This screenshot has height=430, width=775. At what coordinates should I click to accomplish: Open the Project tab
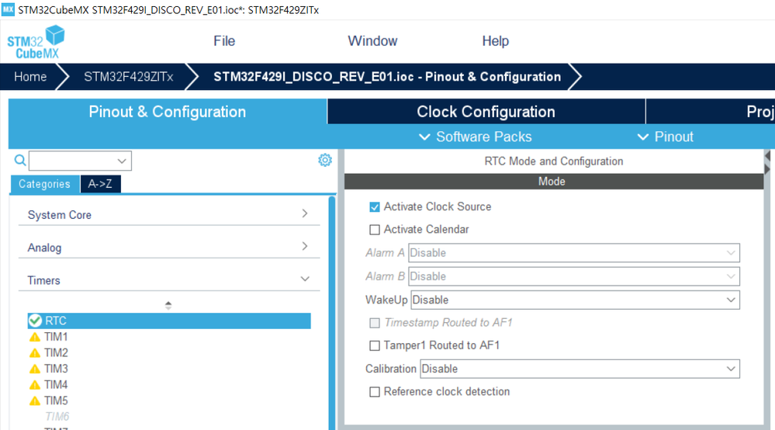[x=711, y=111]
